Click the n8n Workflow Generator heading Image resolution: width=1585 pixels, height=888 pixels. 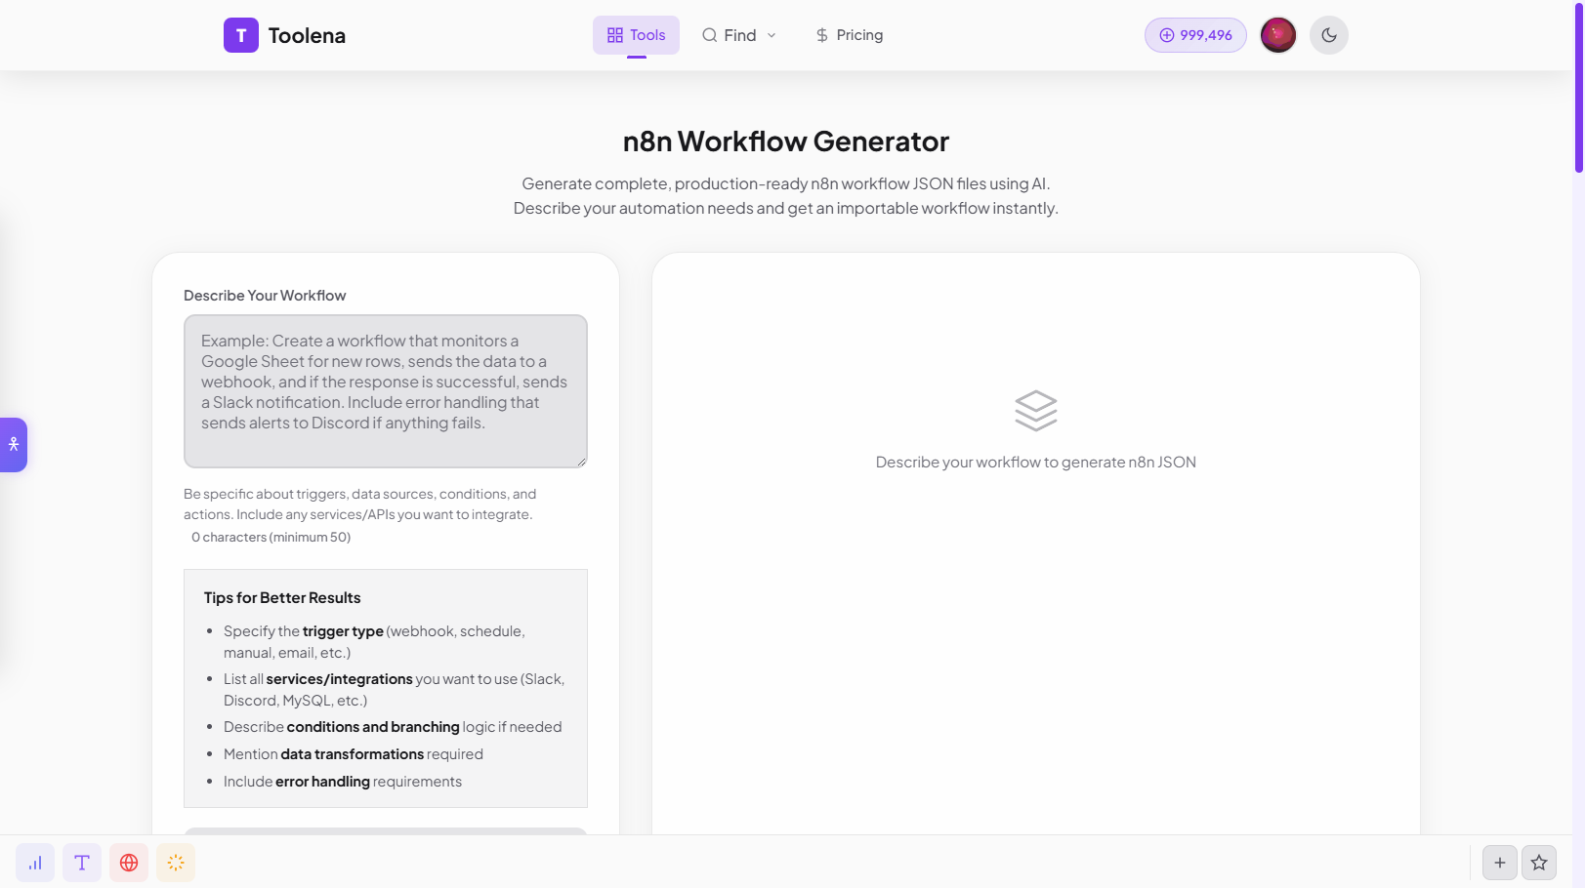click(x=786, y=141)
